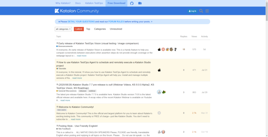
Task: Click fourth avatar in TestOps Vision topic
Action: [171, 49]
